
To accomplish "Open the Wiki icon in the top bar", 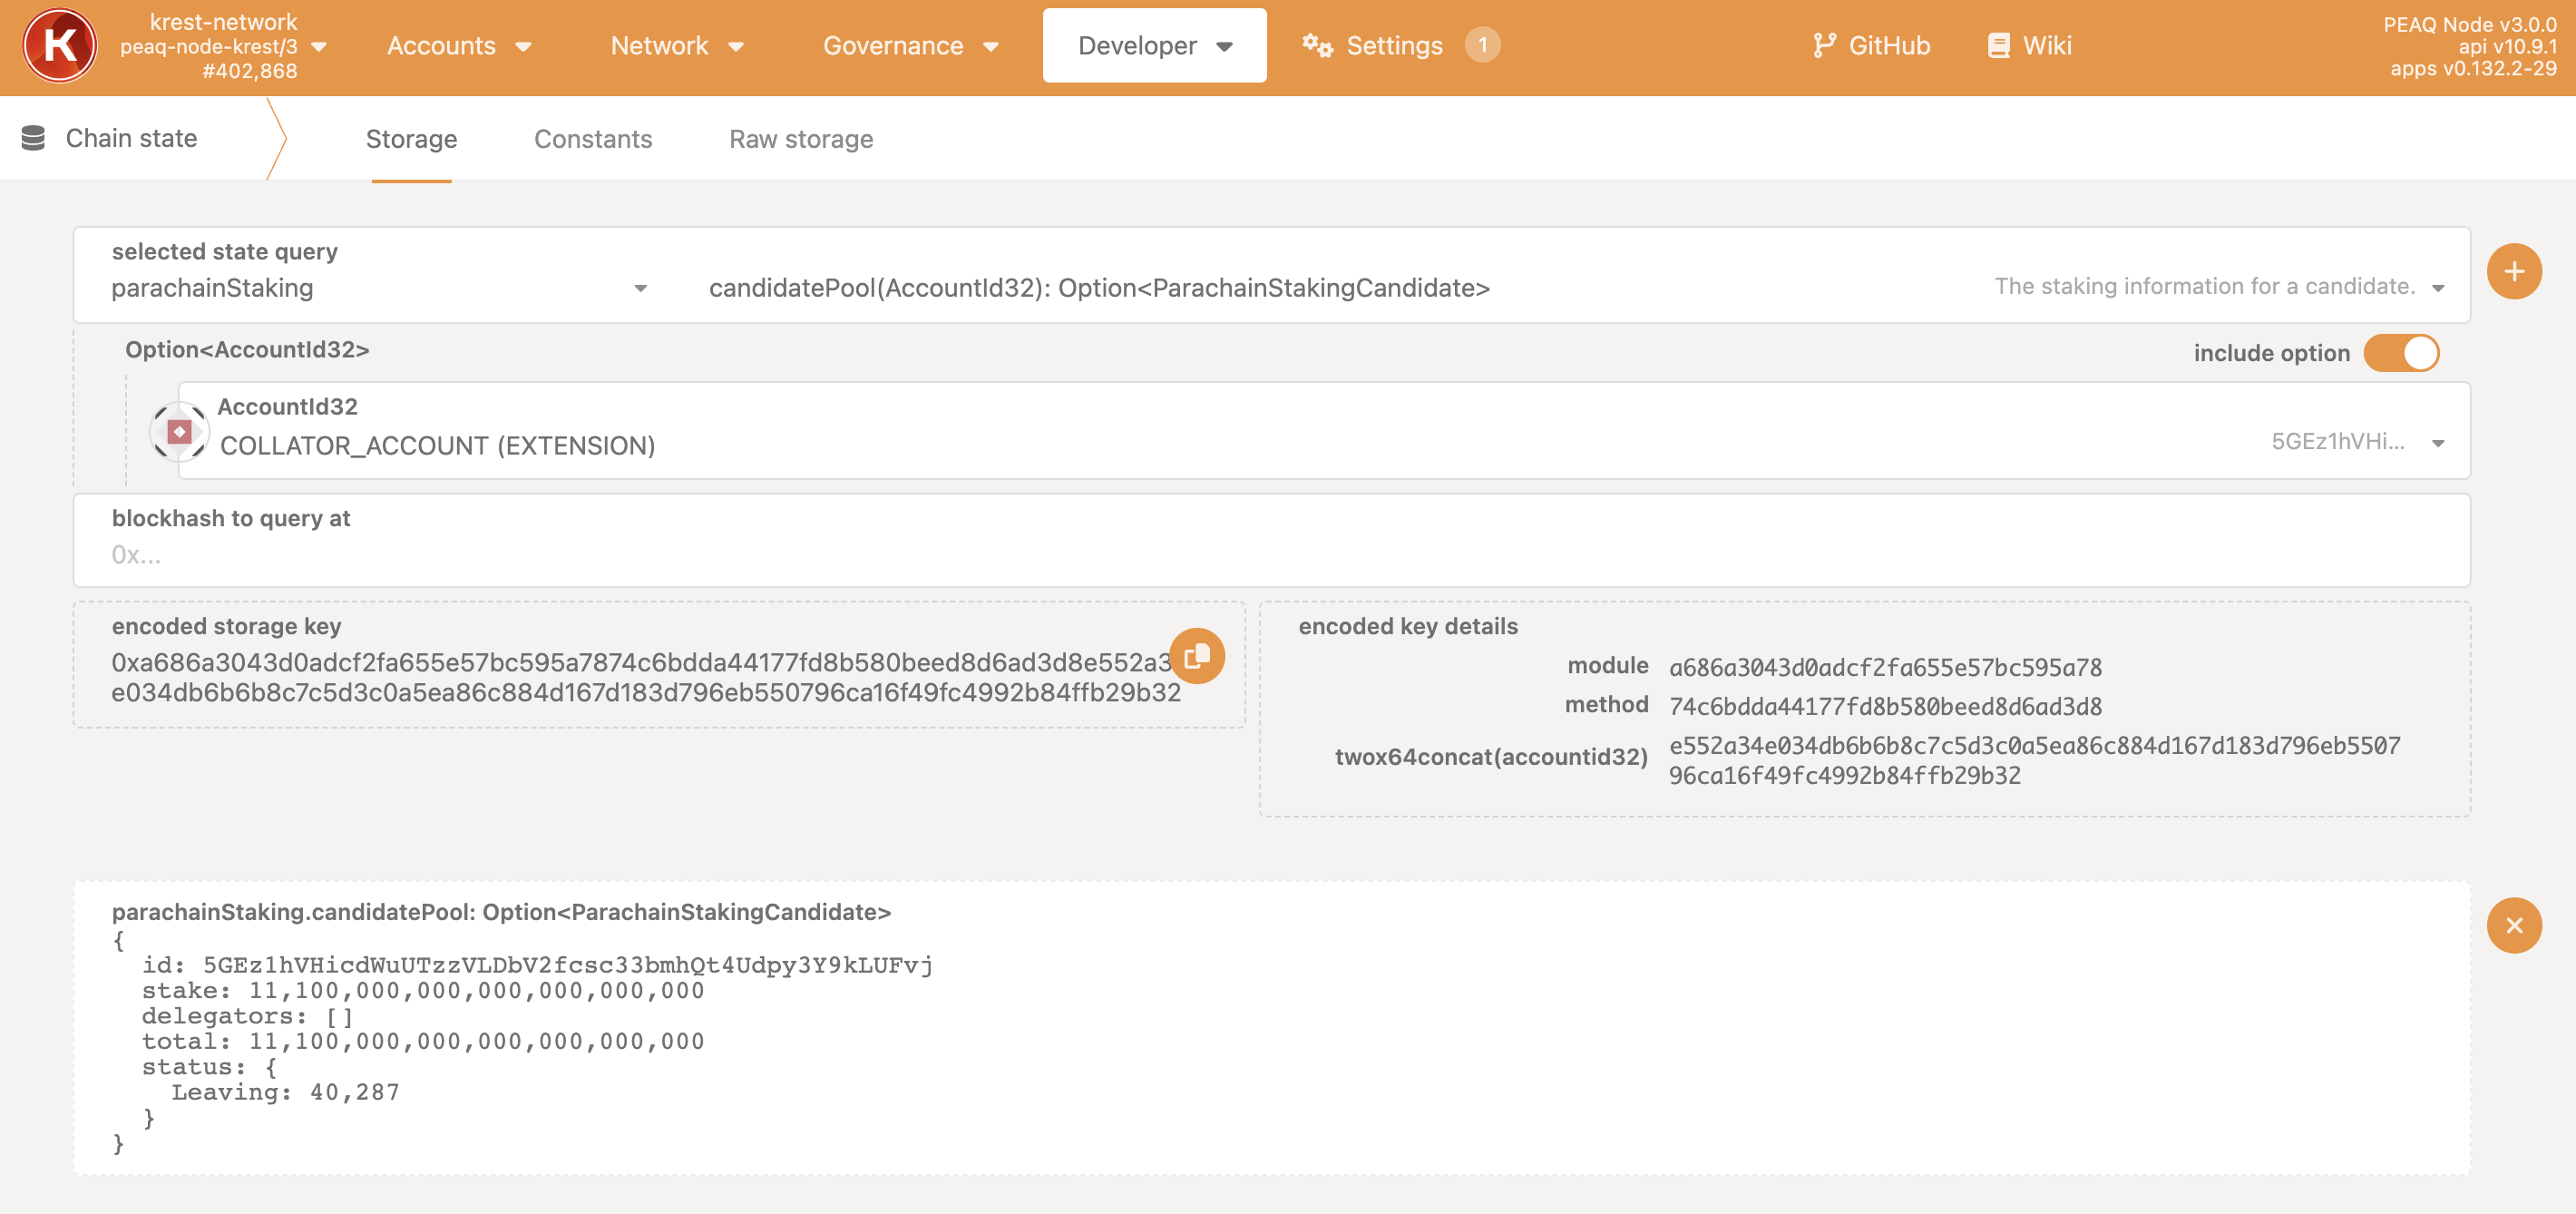I will coord(1997,45).
